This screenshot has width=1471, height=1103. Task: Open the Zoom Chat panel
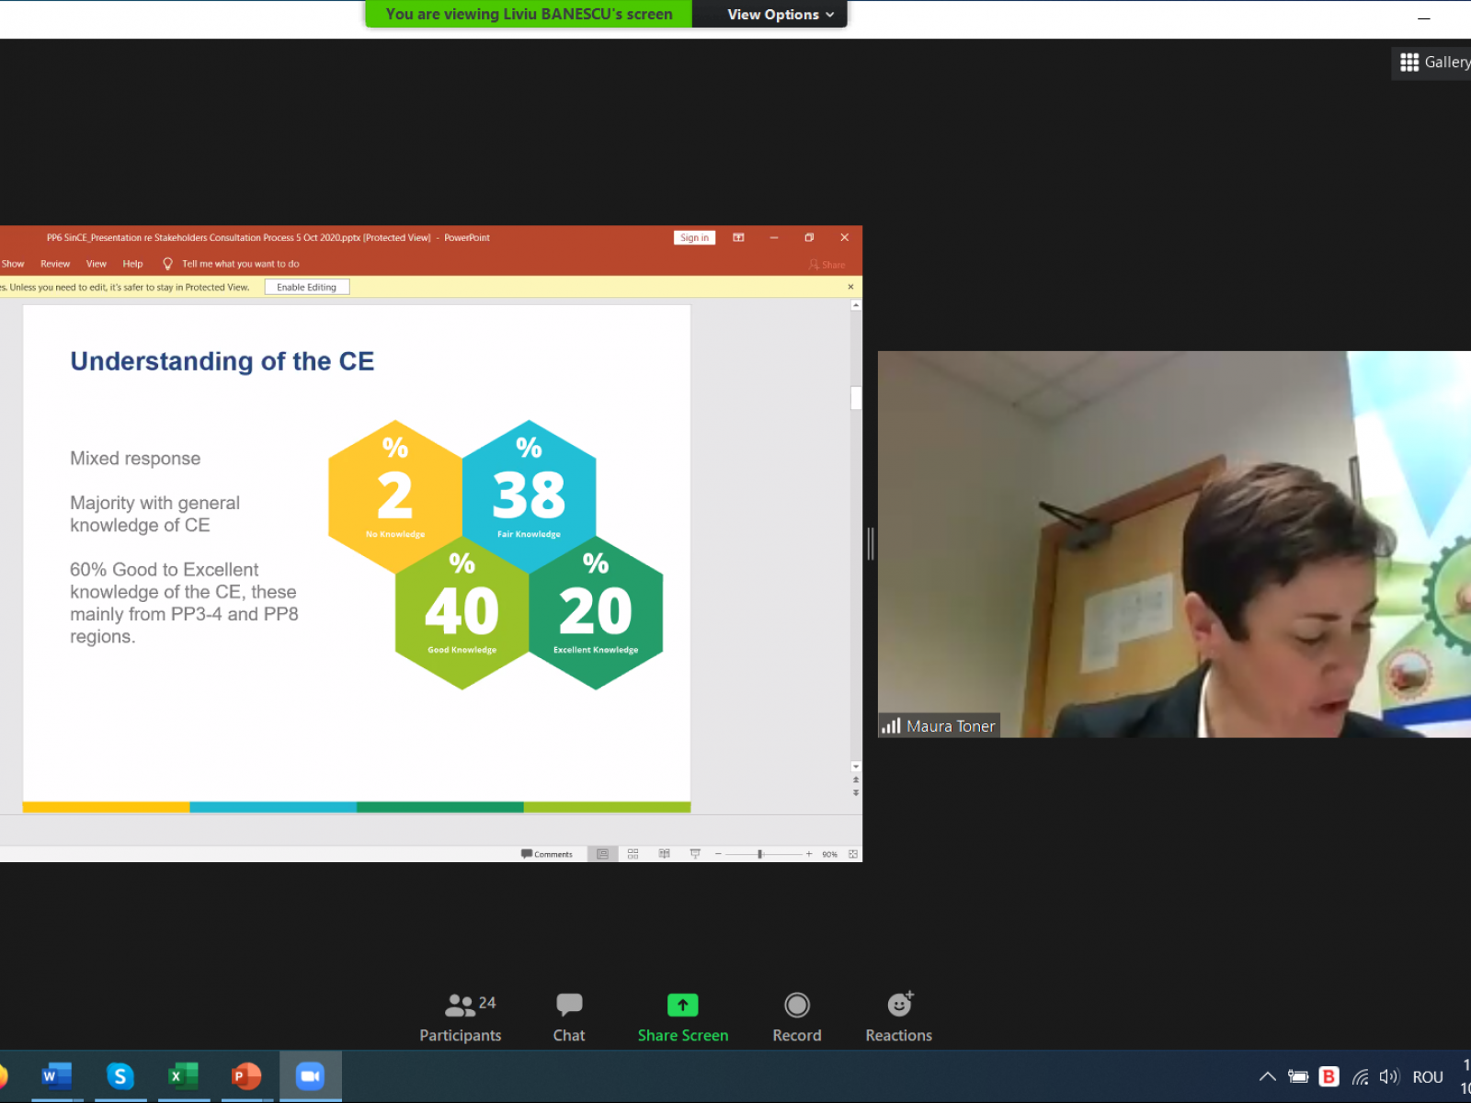pos(568,1018)
